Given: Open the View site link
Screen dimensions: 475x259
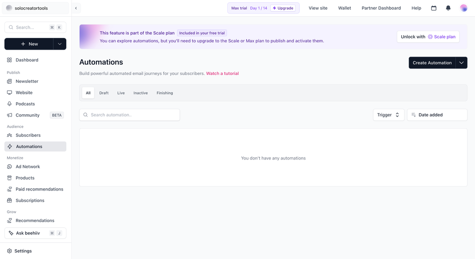Looking at the screenshot, I should [318, 8].
